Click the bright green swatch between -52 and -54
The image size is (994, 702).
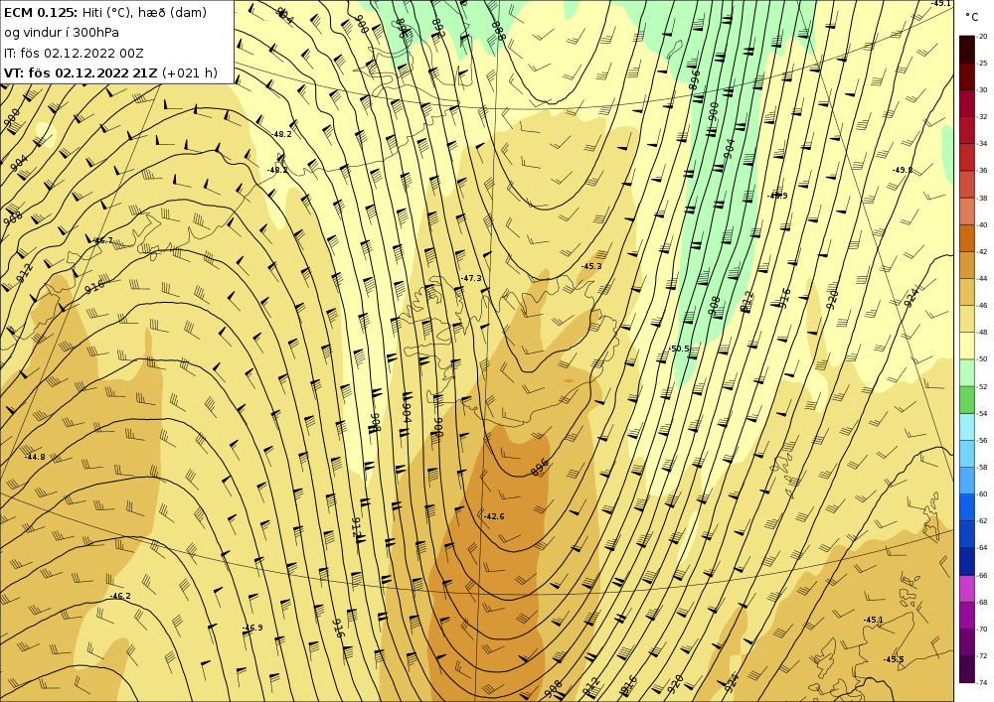point(967,399)
